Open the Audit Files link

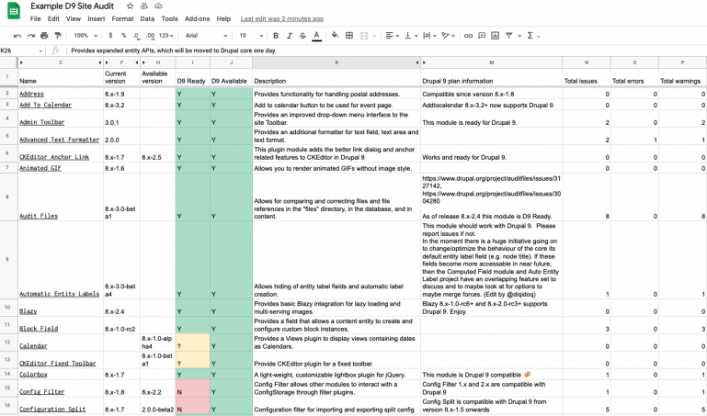[x=39, y=216]
